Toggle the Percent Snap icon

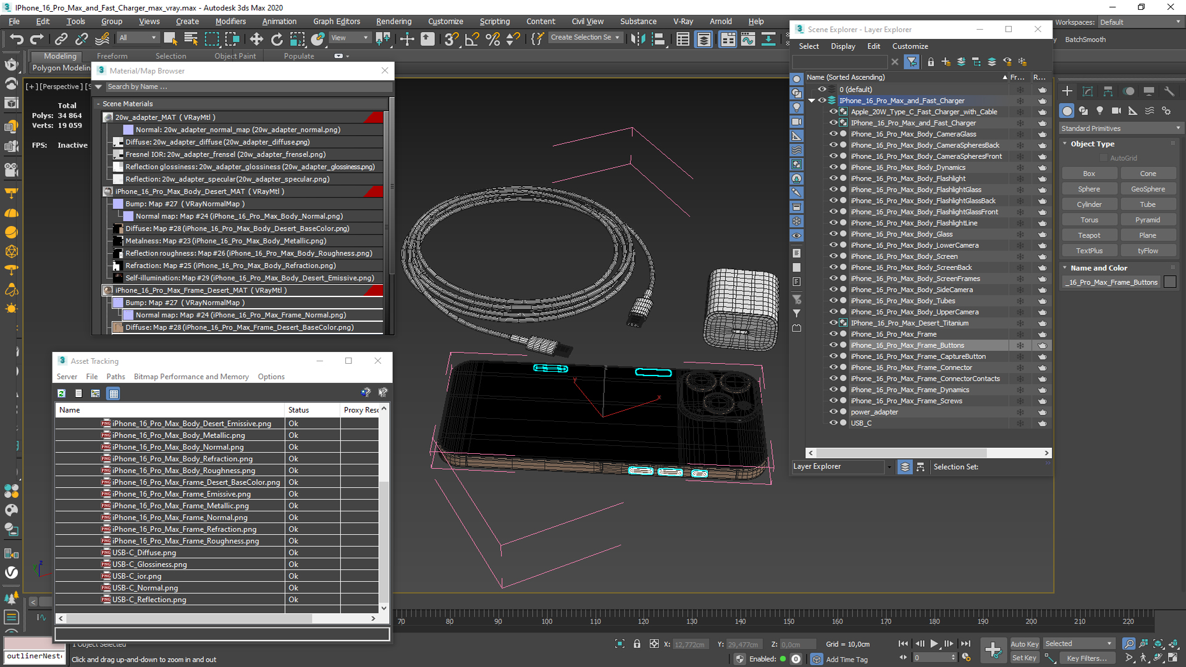pyautogui.click(x=492, y=40)
